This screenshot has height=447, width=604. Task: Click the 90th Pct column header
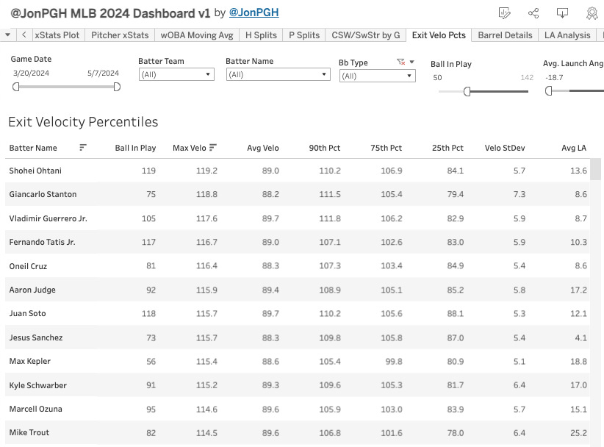325,148
